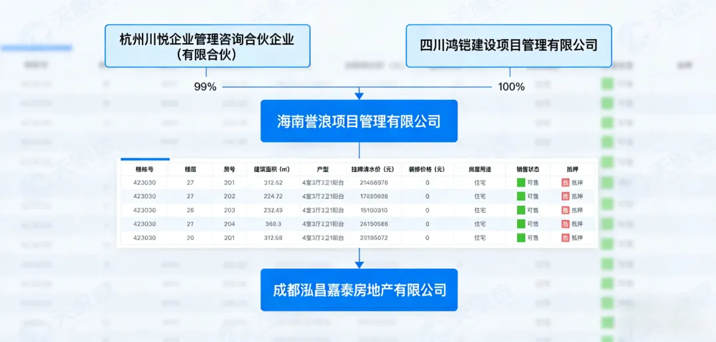Click building area value 224.72
716x342 pixels.
pos(273,196)
